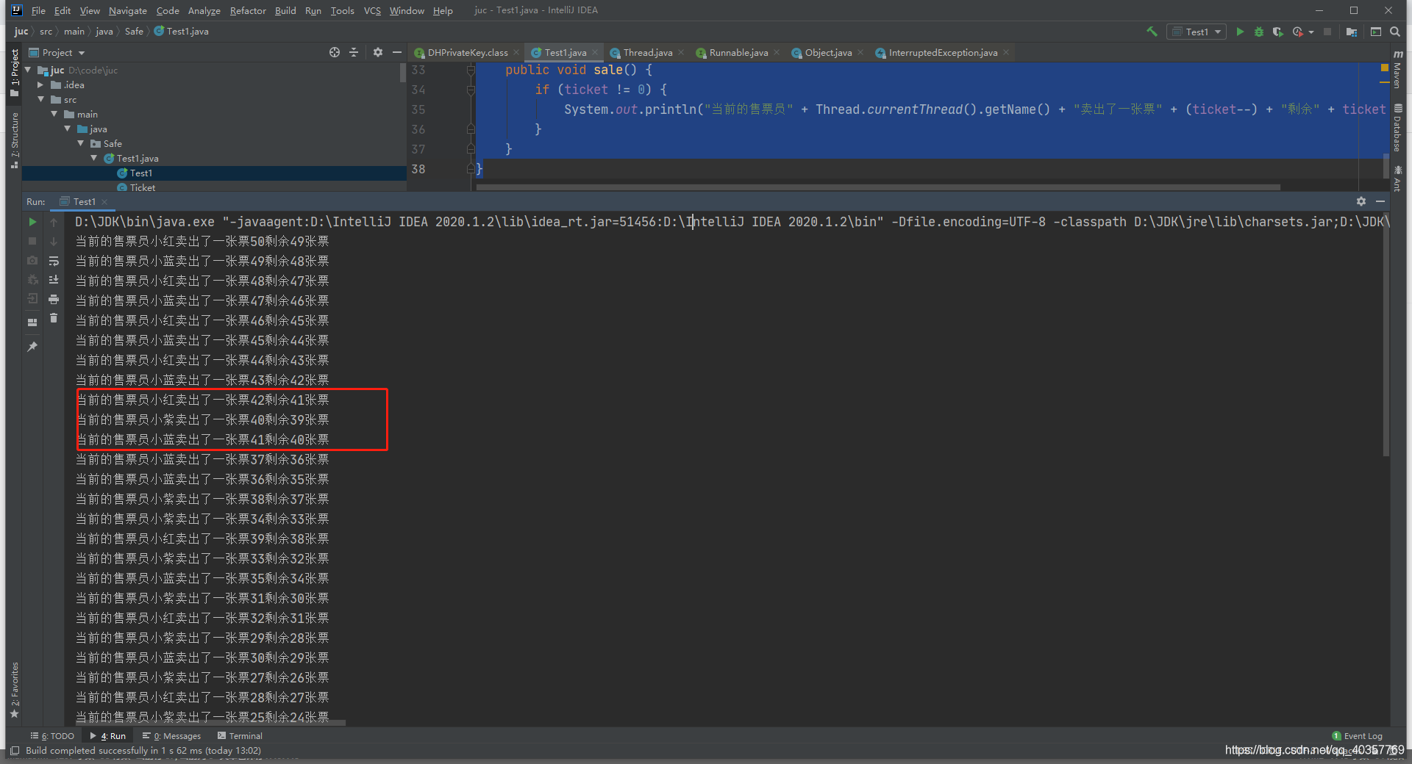Collapse the Test1.java tree node
Screen dimensions: 1412x764
click(x=94, y=158)
